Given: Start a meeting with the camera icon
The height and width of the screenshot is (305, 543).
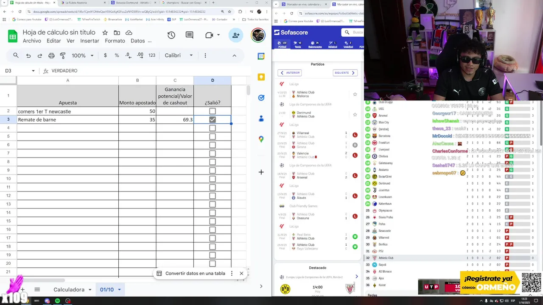Looking at the screenshot, I should [x=209, y=35].
